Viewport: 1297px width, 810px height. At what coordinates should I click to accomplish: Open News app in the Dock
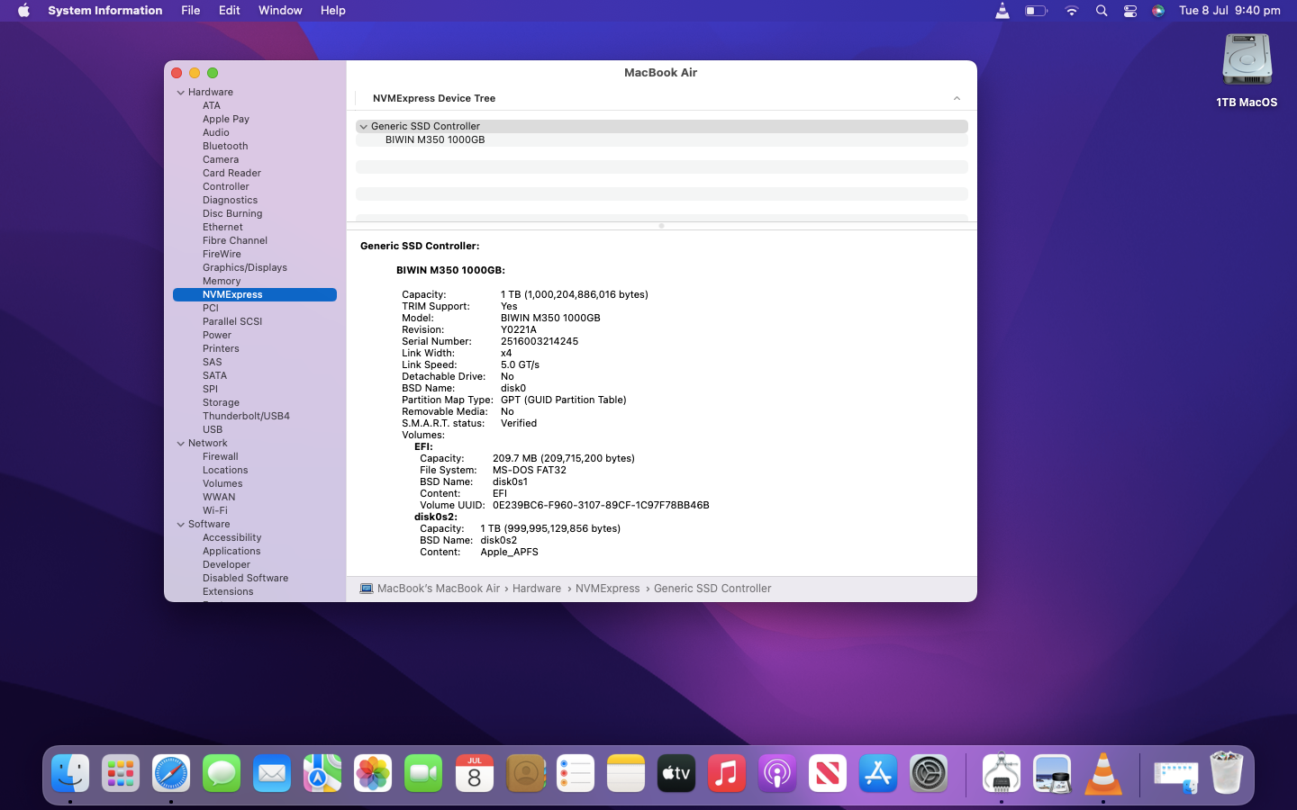828,773
